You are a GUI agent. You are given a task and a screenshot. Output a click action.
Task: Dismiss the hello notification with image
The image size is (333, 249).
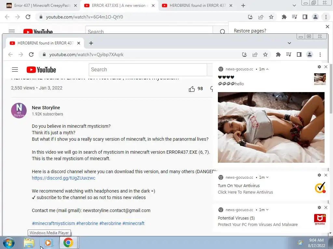326,67
